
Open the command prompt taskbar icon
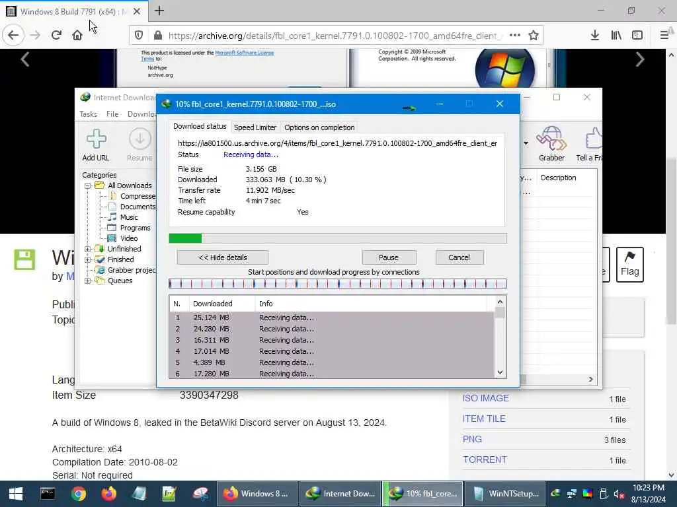point(48,494)
